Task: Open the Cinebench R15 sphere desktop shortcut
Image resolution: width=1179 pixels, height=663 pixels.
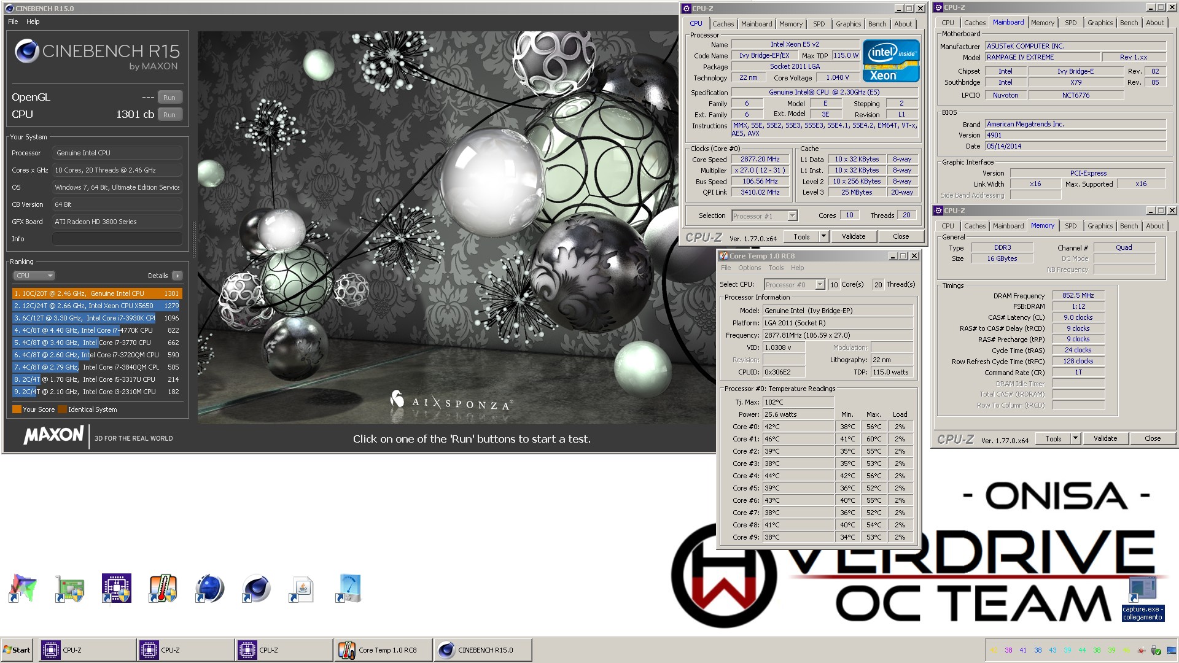Action: tap(256, 589)
